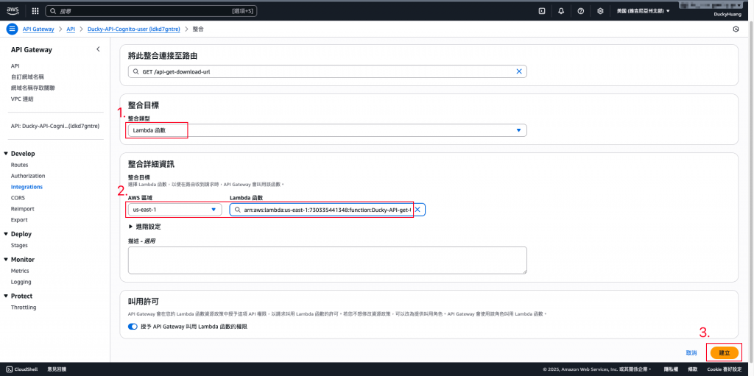Focus the AWS search box
Screen dimensions: 754x376
(152, 10)
